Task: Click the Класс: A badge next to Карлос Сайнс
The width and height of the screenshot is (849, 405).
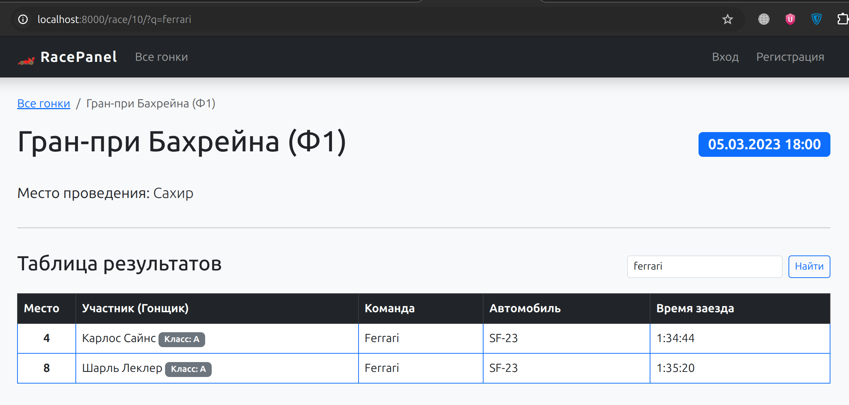Action: (181, 339)
